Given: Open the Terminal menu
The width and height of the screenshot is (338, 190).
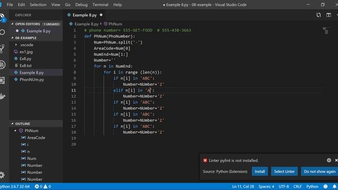Looking at the screenshot, I should pos(100,5).
